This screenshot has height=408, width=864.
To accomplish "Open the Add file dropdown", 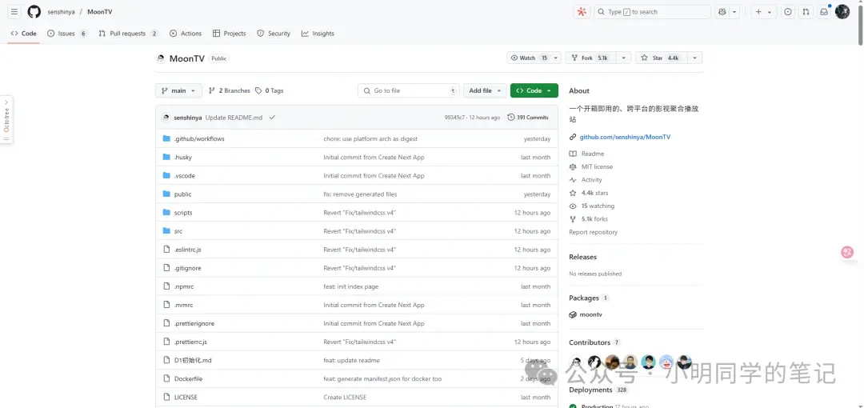I will 485,90.
